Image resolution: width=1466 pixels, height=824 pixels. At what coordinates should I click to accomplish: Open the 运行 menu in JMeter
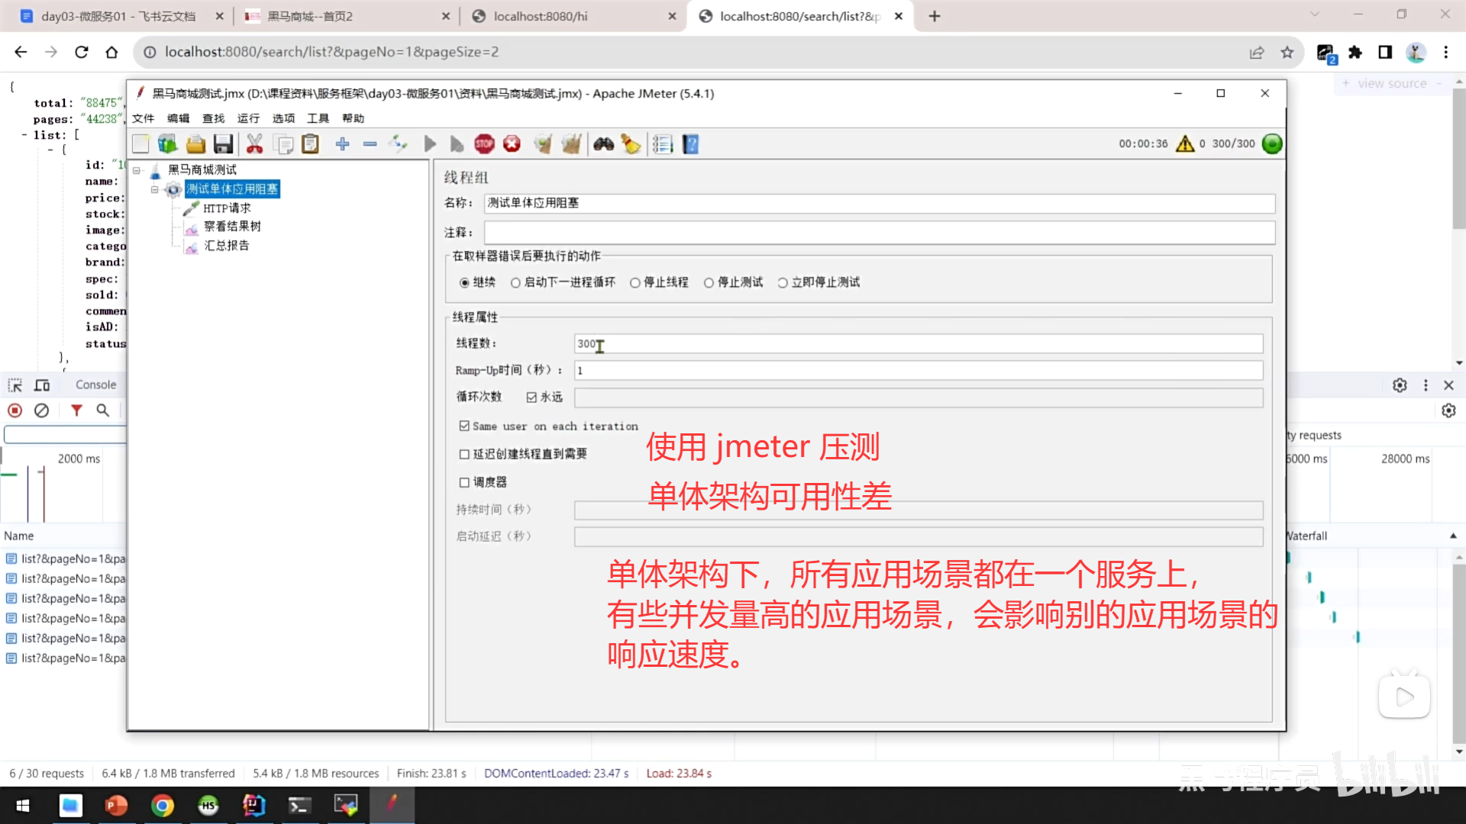pyautogui.click(x=247, y=117)
